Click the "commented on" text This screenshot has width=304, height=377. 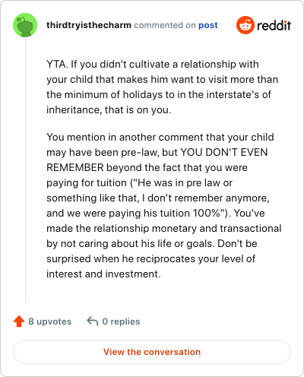165,25
